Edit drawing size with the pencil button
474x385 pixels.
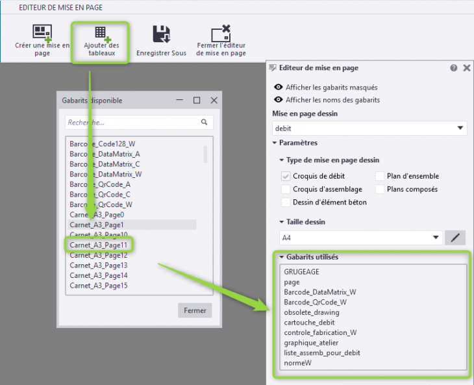point(455,238)
